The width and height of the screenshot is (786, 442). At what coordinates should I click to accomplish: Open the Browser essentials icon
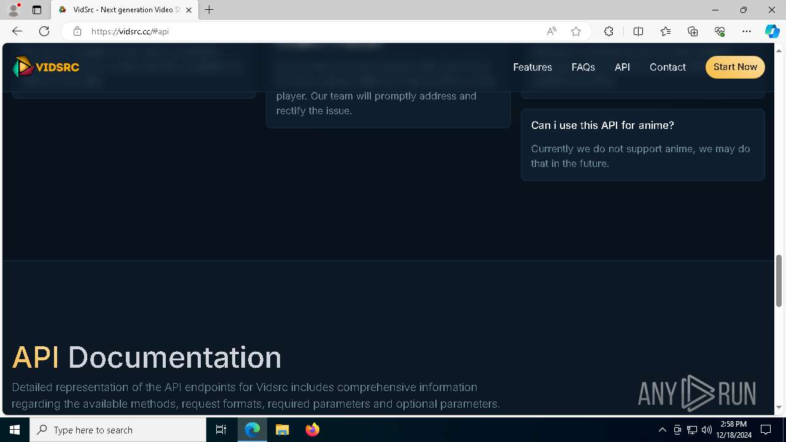pos(720,31)
